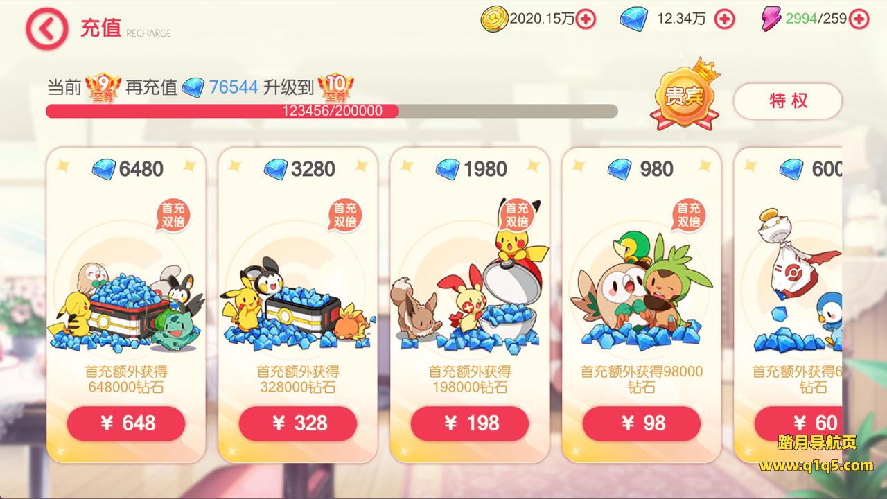Tap the blue diamond icon in top bar
Image resolution: width=887 pixels, height=499 pixels.
(634, 19)
